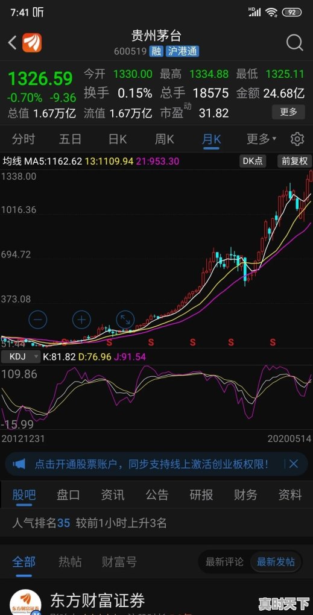Tap the 金额 24.68亿 value
Viewport: 313px width, 615px height.
[284, 93]
